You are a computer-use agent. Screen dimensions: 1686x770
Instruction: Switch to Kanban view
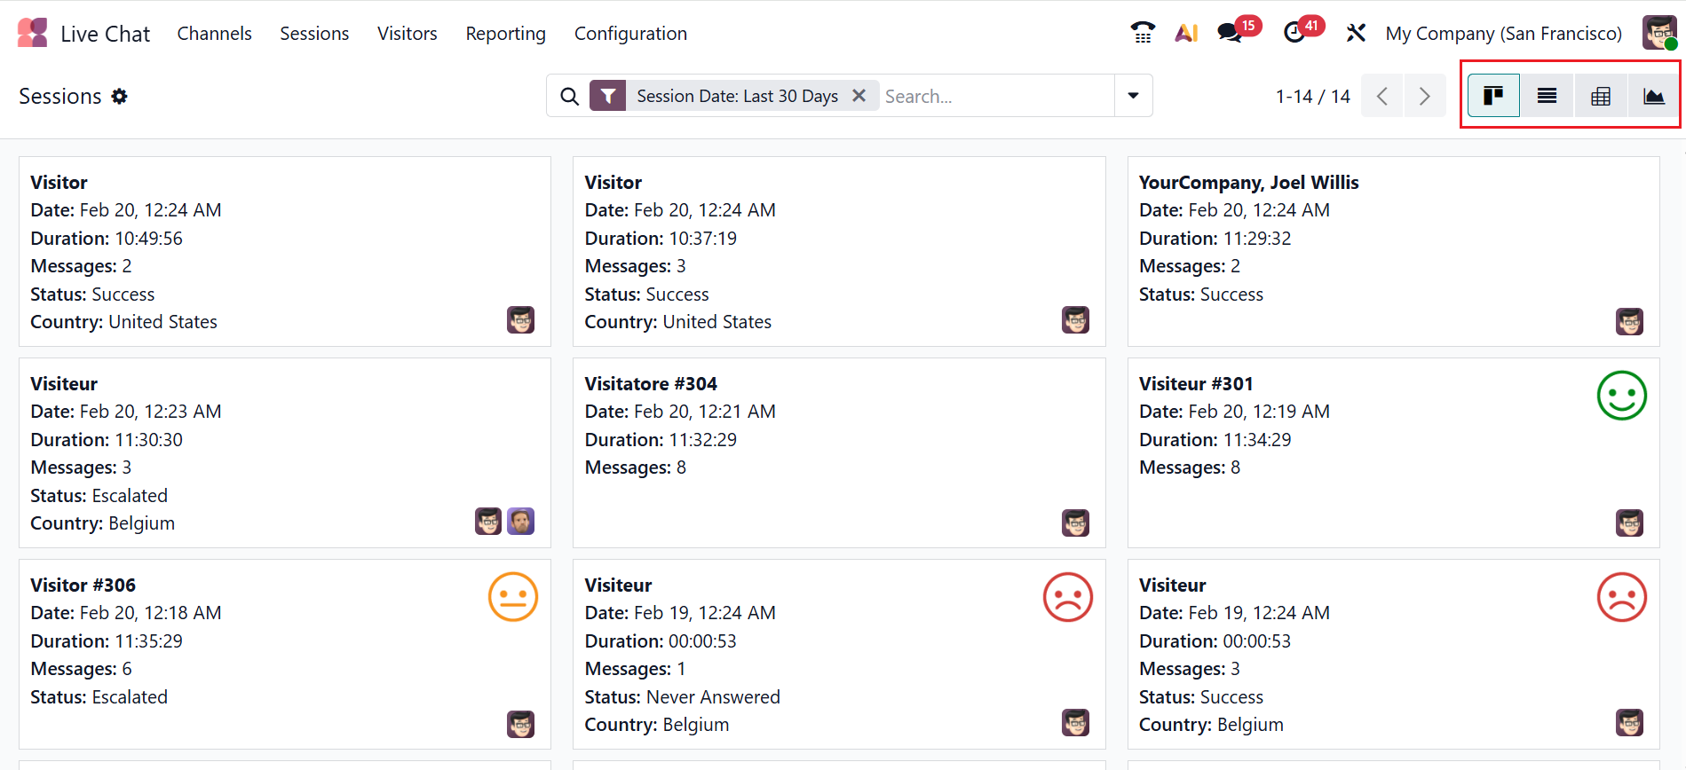click(1493, 96)
